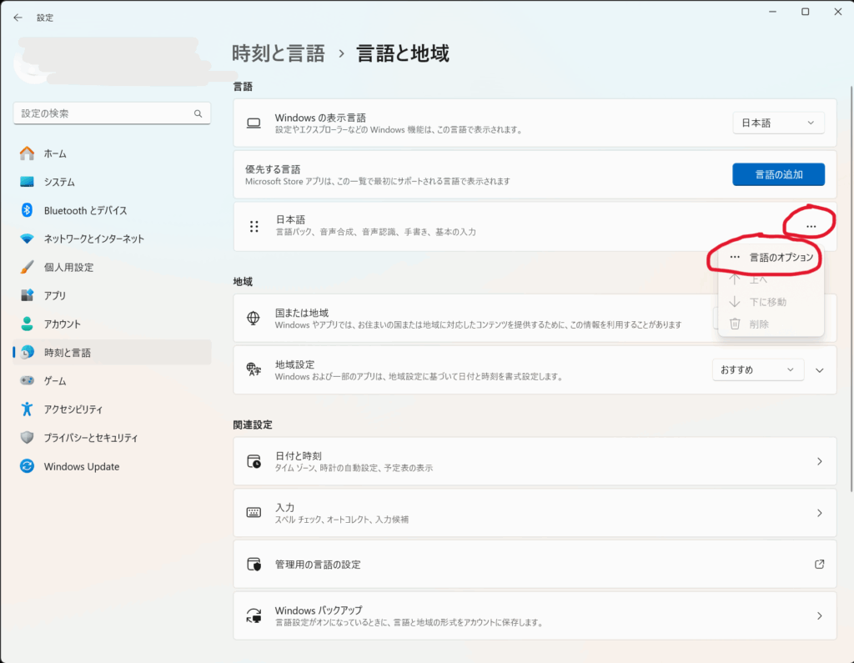Click the システム monitor icon

27,182
